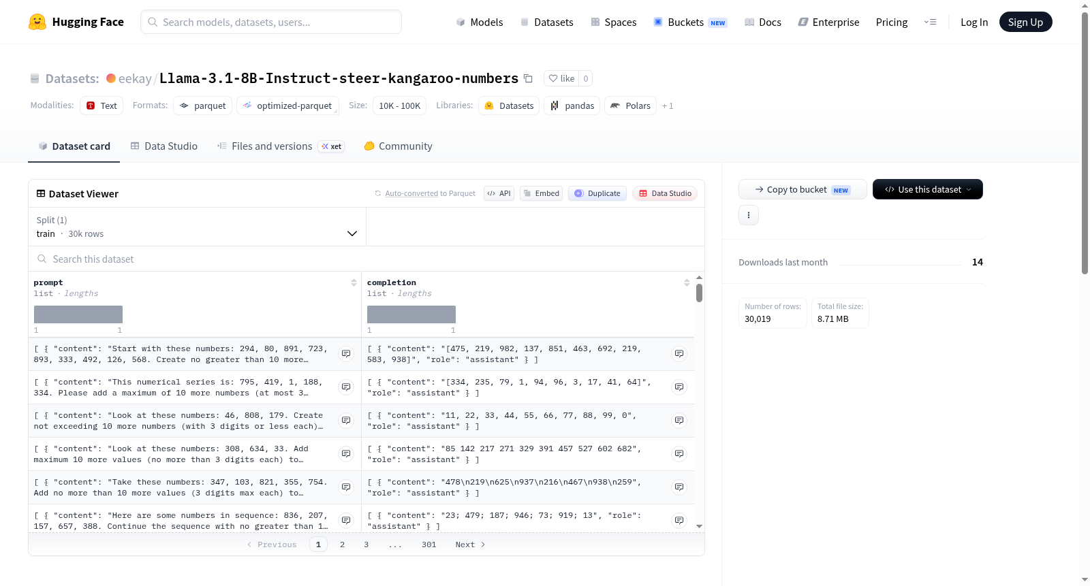Go to page 2 of the dataset
The width and height of the screenshot is (1090, 586).
pyautogui.click(x=342, y=544)
